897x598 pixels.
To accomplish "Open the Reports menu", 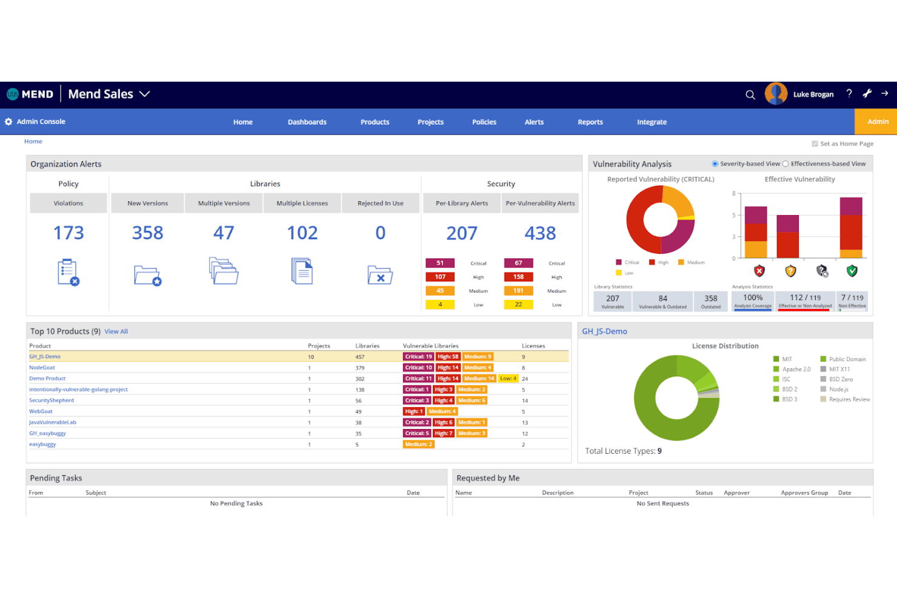I will point(590,122).
